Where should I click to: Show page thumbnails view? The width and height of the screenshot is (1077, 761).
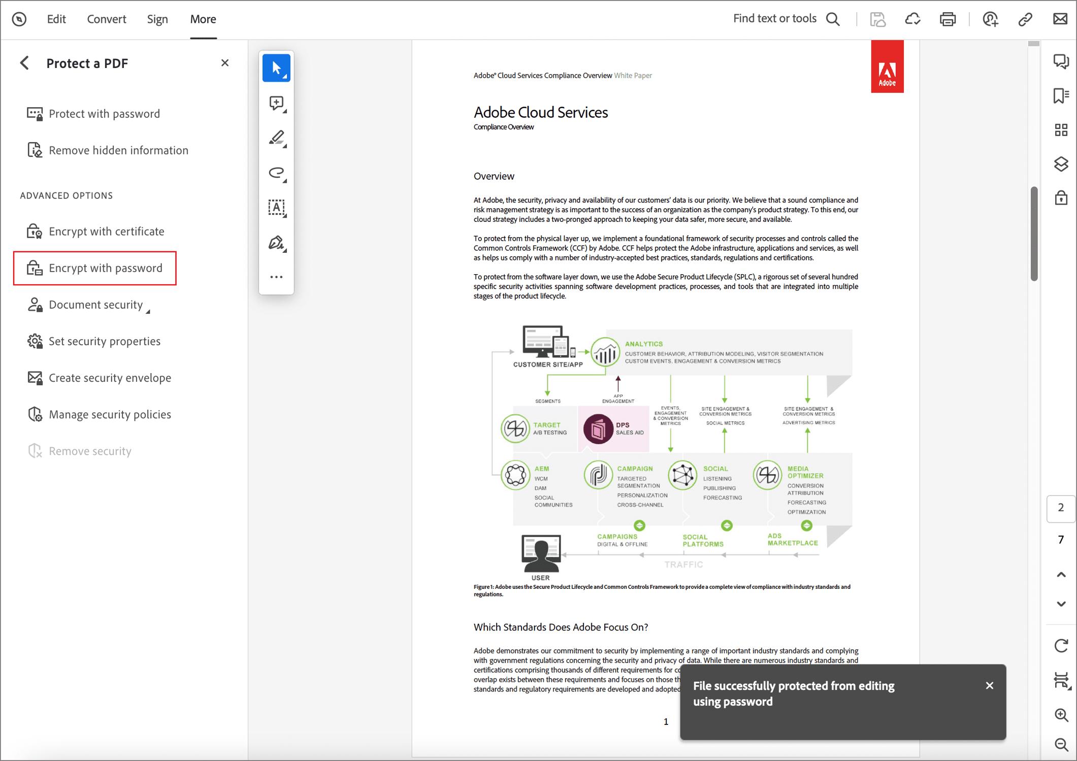click(1061, 130)
